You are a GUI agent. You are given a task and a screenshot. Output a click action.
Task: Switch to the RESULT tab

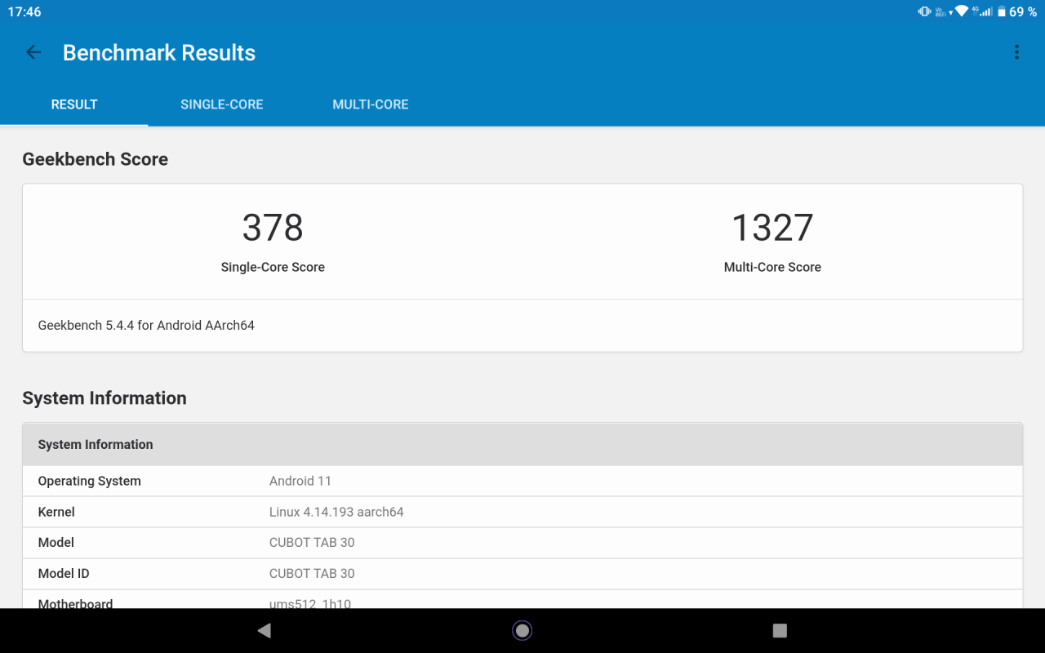(74, 104)
